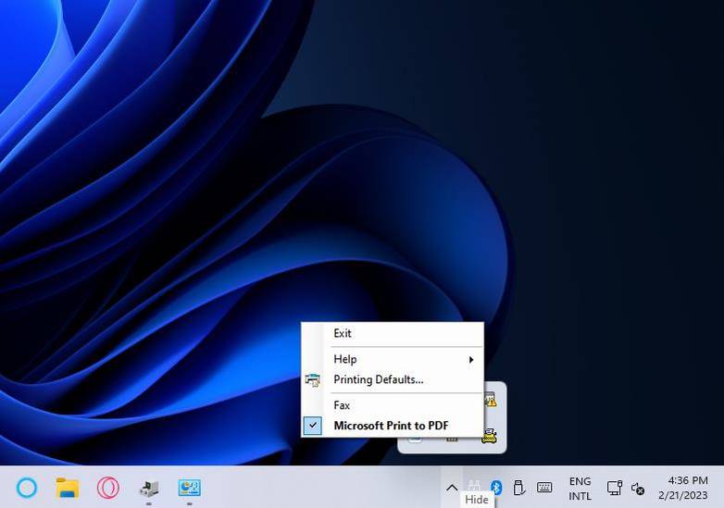
Task: Click the Bluetooth tray icon
Action: point(496,488)
